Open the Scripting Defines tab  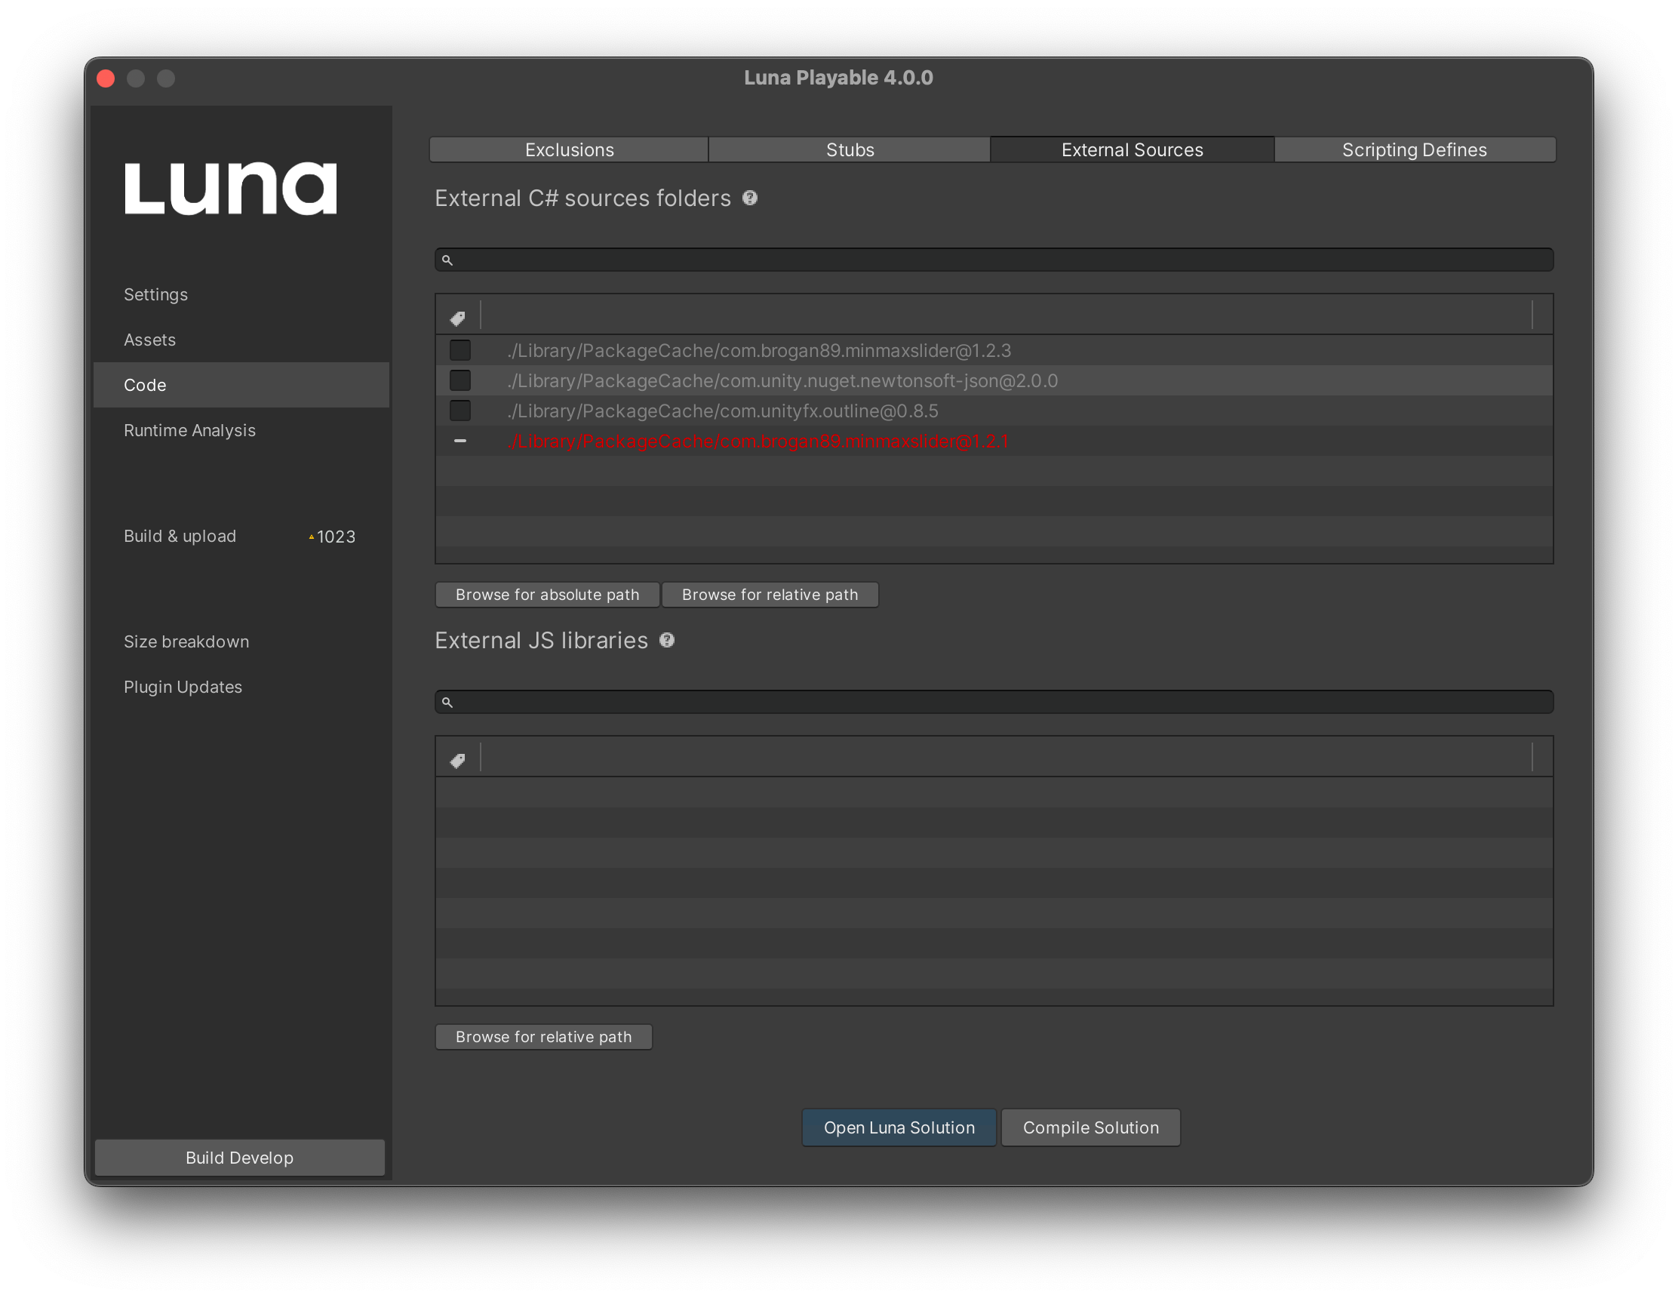(x=1415, y=149)
